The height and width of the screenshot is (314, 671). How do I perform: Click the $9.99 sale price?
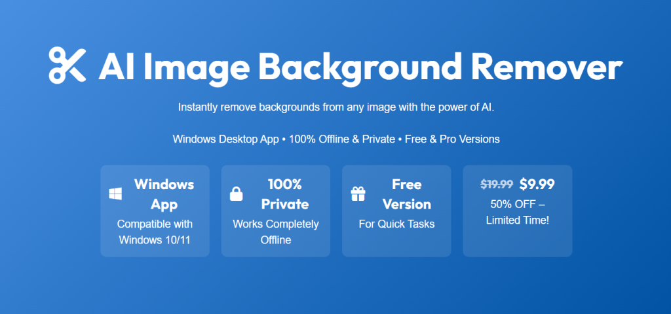[537, 184]
